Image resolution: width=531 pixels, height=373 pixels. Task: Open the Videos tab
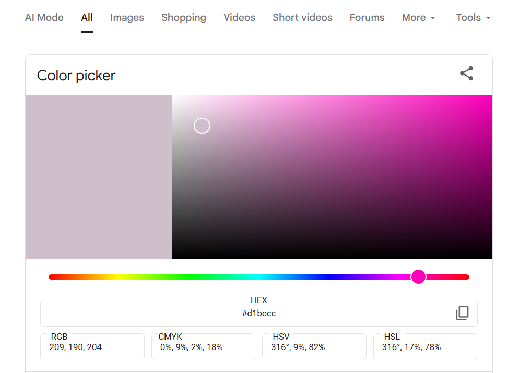pos(239,17)
